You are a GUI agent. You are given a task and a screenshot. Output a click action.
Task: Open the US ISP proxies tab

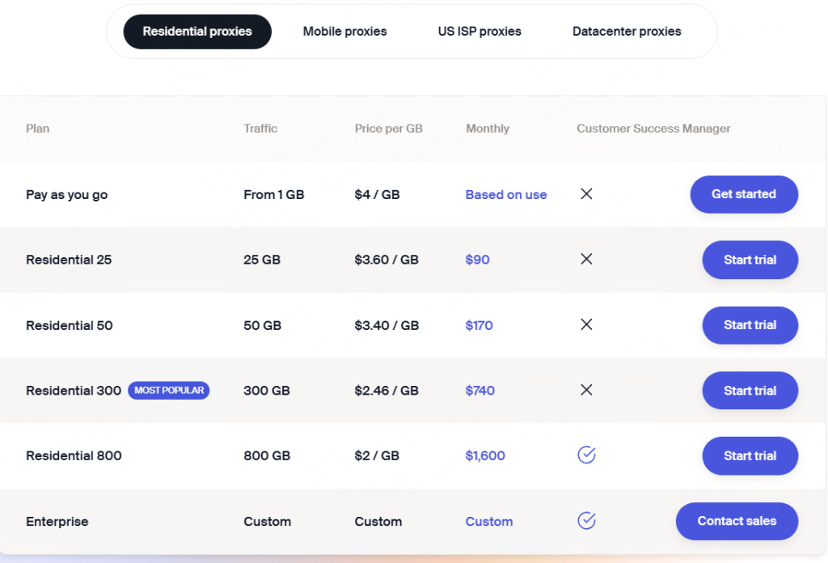[x=479, y=32]
